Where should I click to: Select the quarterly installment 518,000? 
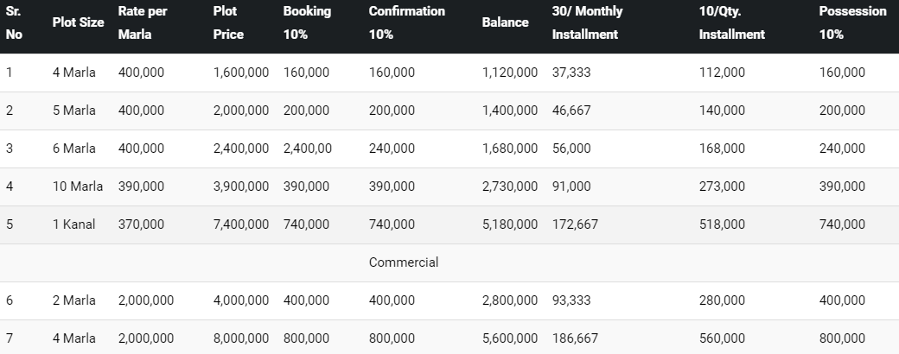click(722, 224)
